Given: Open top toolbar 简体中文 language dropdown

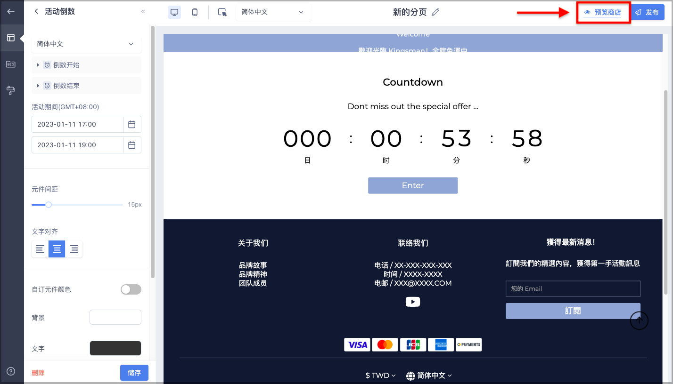Looking at the screenshot, I should pyautogui.click(x=273, y=12).
